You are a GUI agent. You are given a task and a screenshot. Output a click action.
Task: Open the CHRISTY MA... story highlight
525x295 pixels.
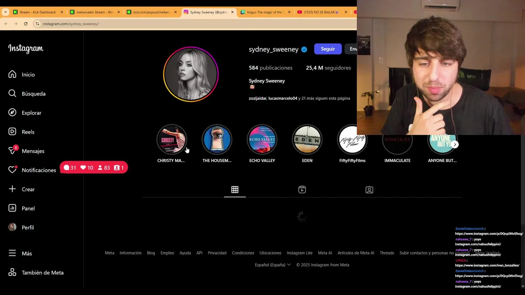tap(171, 140)
